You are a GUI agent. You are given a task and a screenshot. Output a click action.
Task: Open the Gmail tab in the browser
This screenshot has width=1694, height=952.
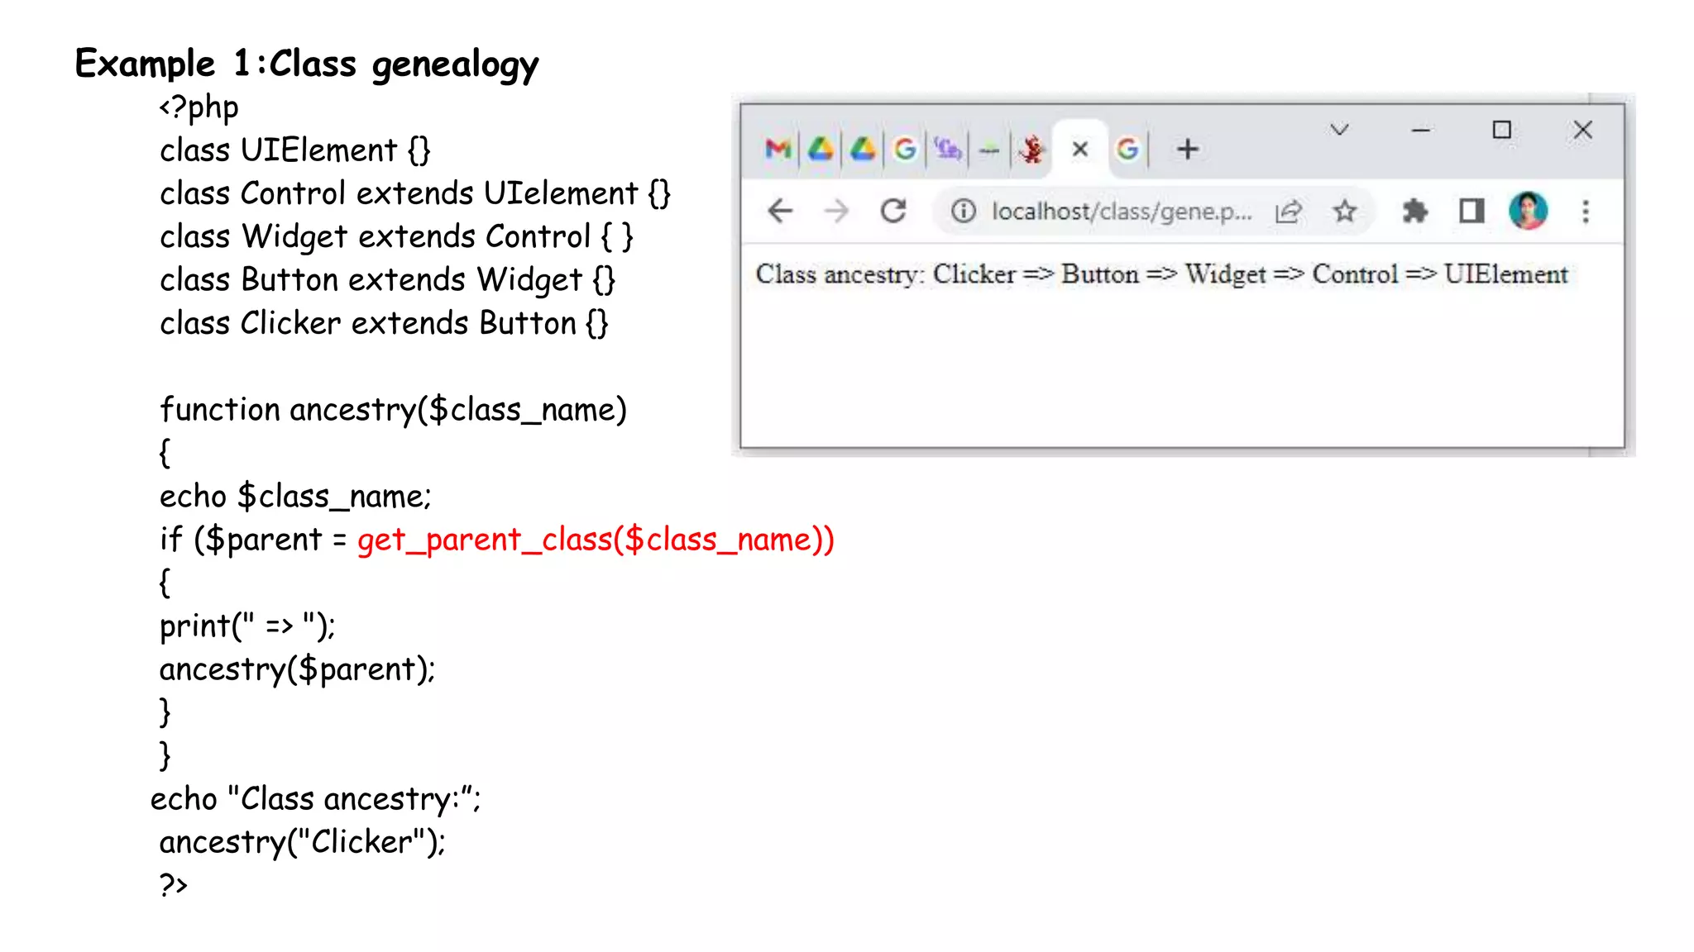click(778, 150)
